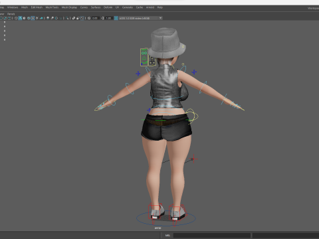This screenshot has width=319, height=239.
Task: Toggle screen space ambient occlusion icon
Action: 48,18
